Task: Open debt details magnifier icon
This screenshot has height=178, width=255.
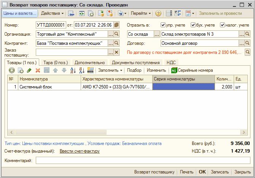Action: (247, 52)
